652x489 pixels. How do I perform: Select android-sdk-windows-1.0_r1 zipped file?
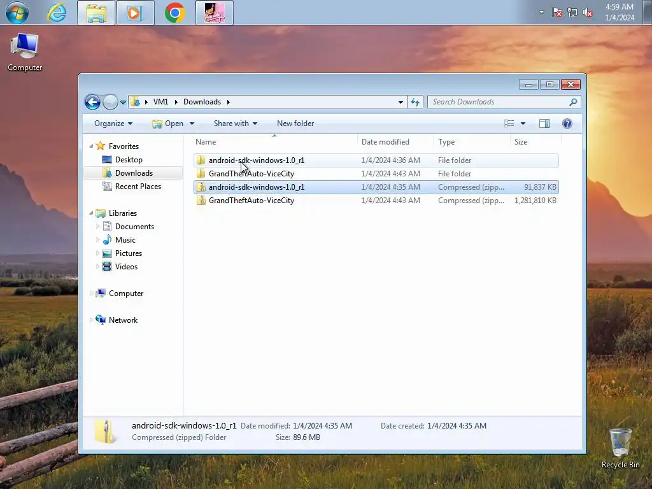coord(376,187)
